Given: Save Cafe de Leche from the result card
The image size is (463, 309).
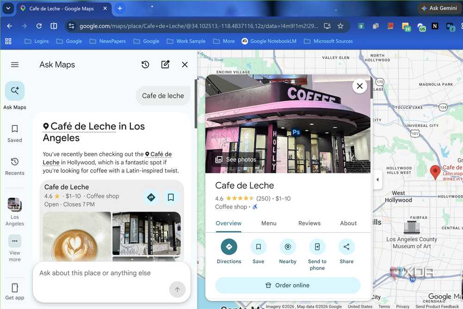Looking at the screenshot, I should pos(171,197).
